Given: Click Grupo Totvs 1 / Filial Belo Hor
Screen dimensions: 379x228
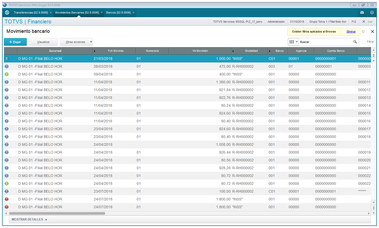Looking at the screenshot, I should coord(328,22).
